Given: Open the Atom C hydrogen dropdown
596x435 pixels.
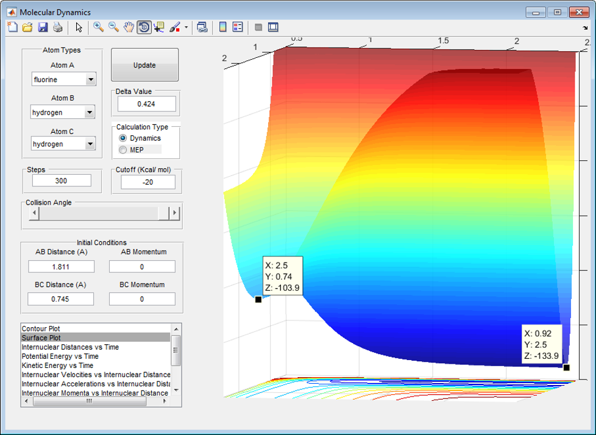Looking at the screenshot, I should 90,144.
